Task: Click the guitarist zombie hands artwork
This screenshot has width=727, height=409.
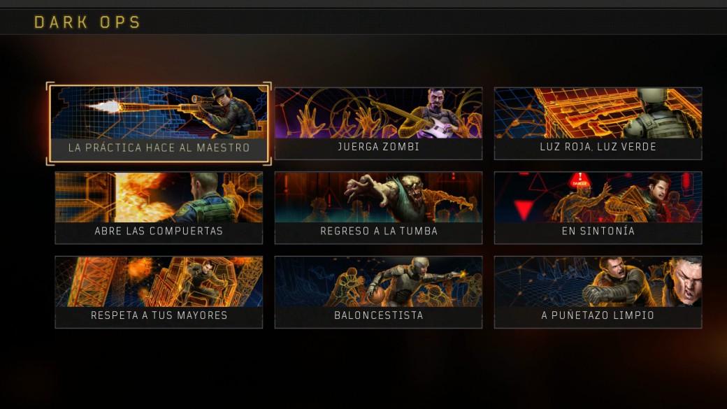Action: point(378,113)
